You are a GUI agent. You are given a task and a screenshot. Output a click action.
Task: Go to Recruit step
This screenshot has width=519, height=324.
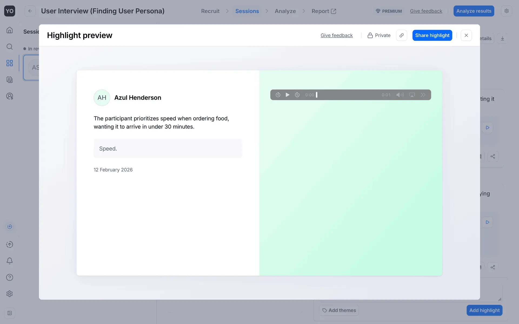point(210,11)
